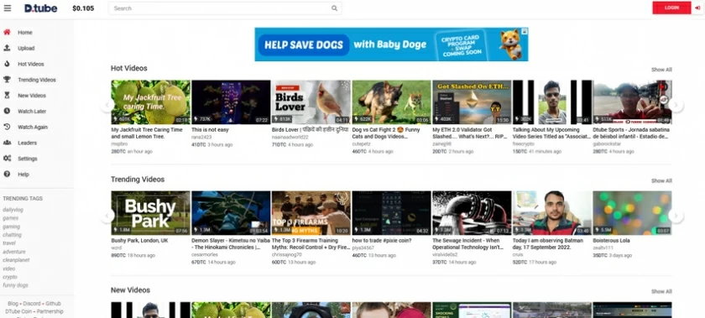This screenshot has height=318, width=705.
Task: Click the Home house icon
Action: tap(7, 33)
